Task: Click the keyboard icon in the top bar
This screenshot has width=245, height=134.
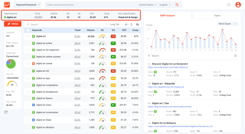Action: coord(229,5)
